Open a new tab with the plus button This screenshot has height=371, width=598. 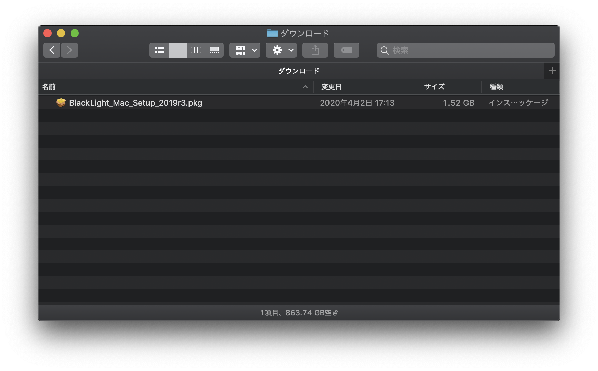[x=552, y=71]
